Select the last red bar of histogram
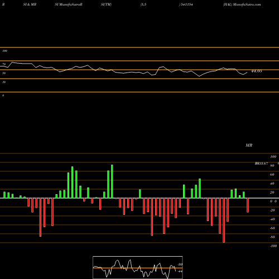 click(248, 205)
